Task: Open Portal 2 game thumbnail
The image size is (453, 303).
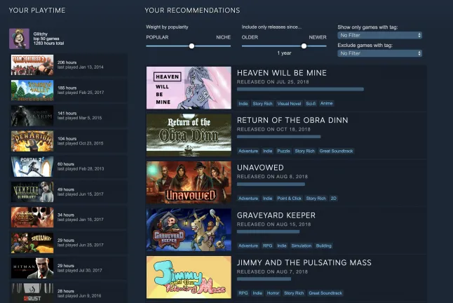Action: click(x=32, y=167)
